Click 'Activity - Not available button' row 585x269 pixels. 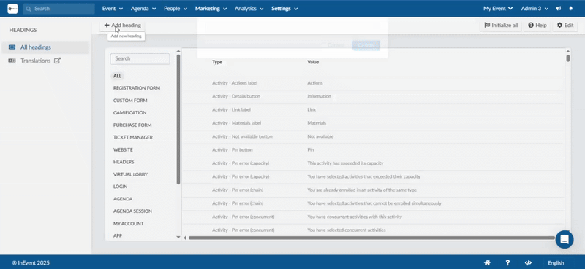[x=373, y=136]
